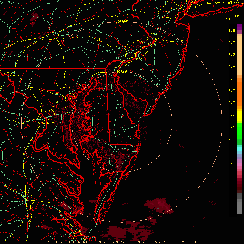The height and width of the screenshot is (244, 244).
Task: Click the 6.6 scale value
Action: (x=232, y=79)
